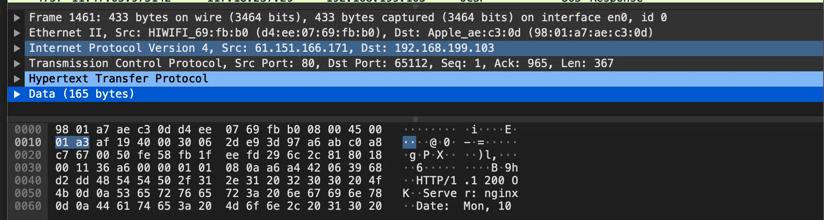
Task: Expand the Hypertext Transfer Protocol node
Action: [x=17, y=79]
